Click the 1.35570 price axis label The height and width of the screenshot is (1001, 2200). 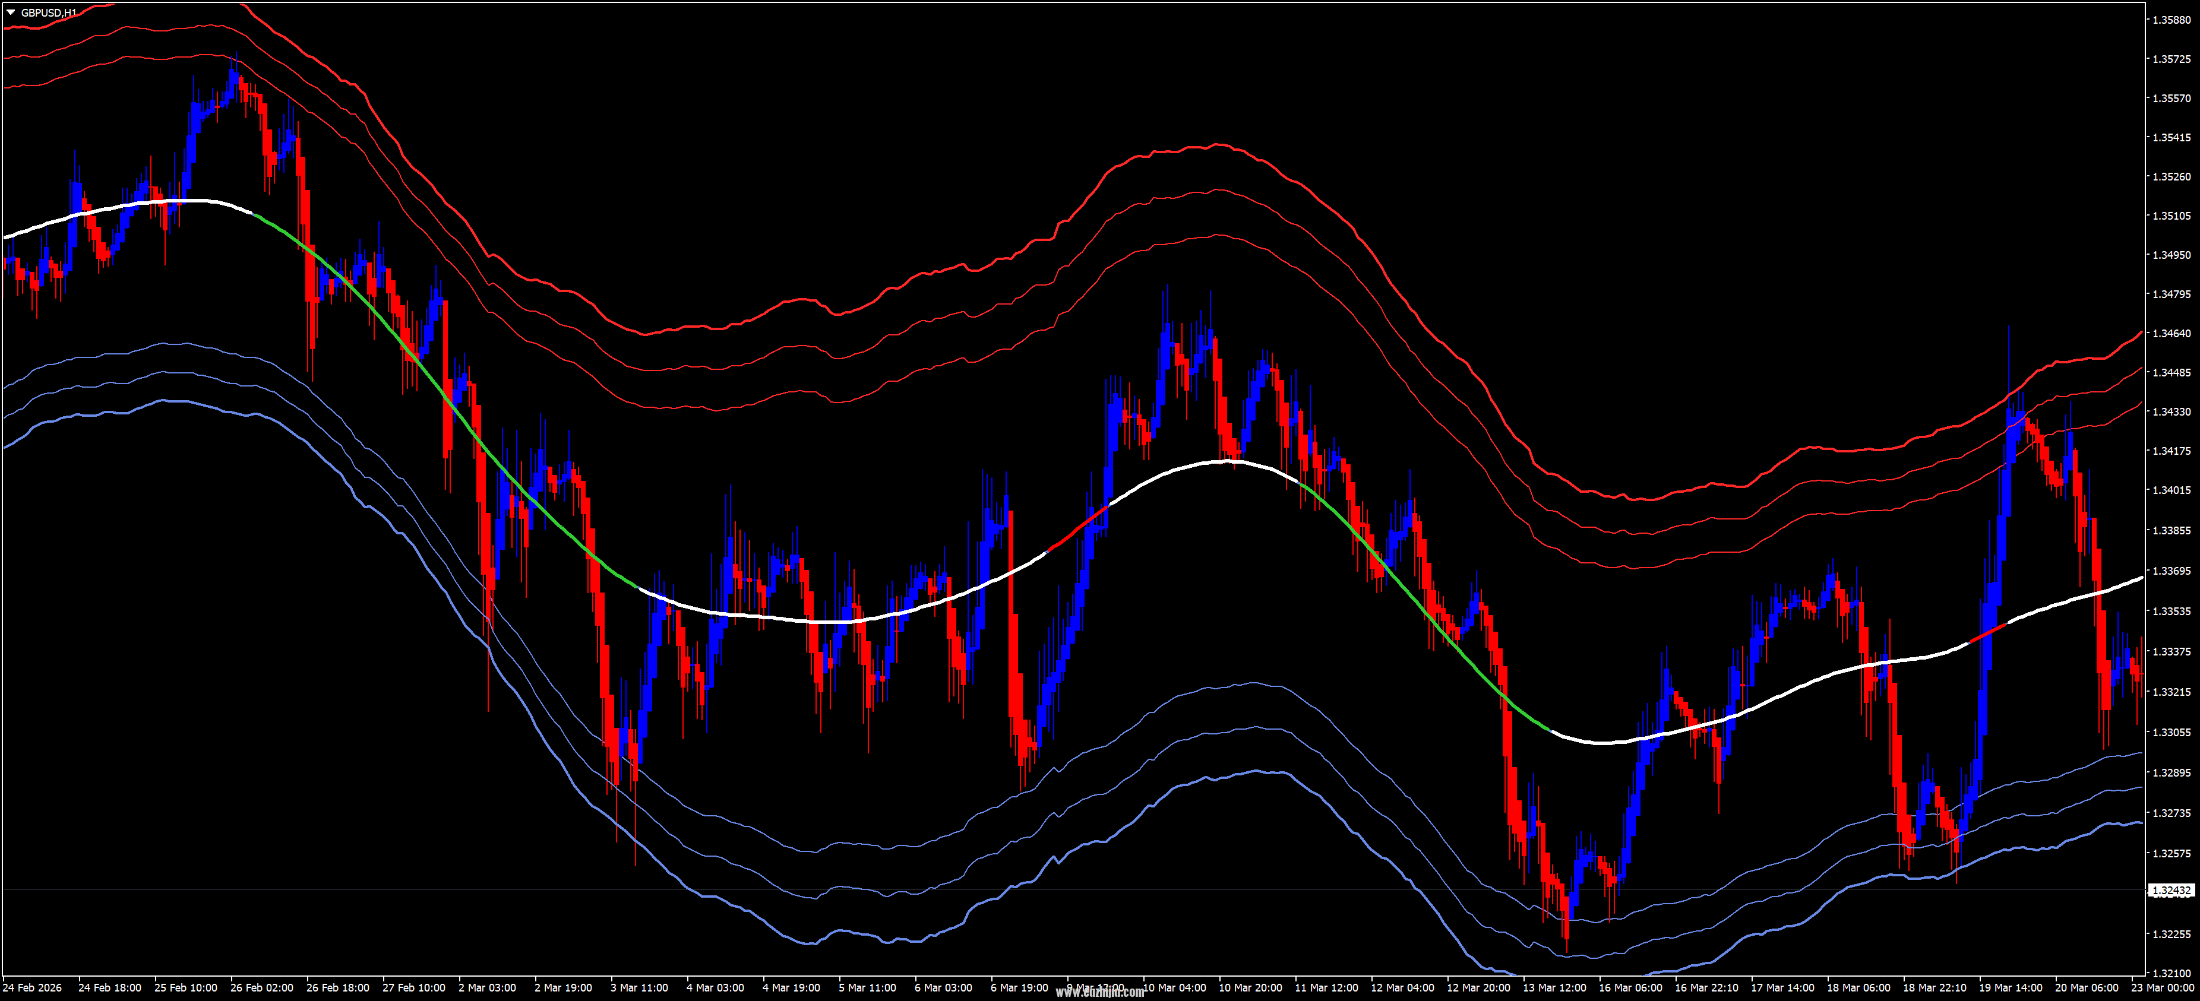(2172, 98)
